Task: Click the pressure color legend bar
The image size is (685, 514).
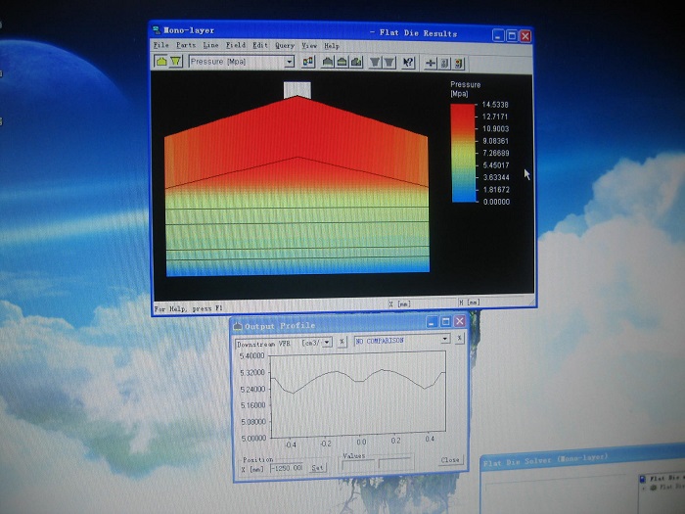Action: point(463,153)
